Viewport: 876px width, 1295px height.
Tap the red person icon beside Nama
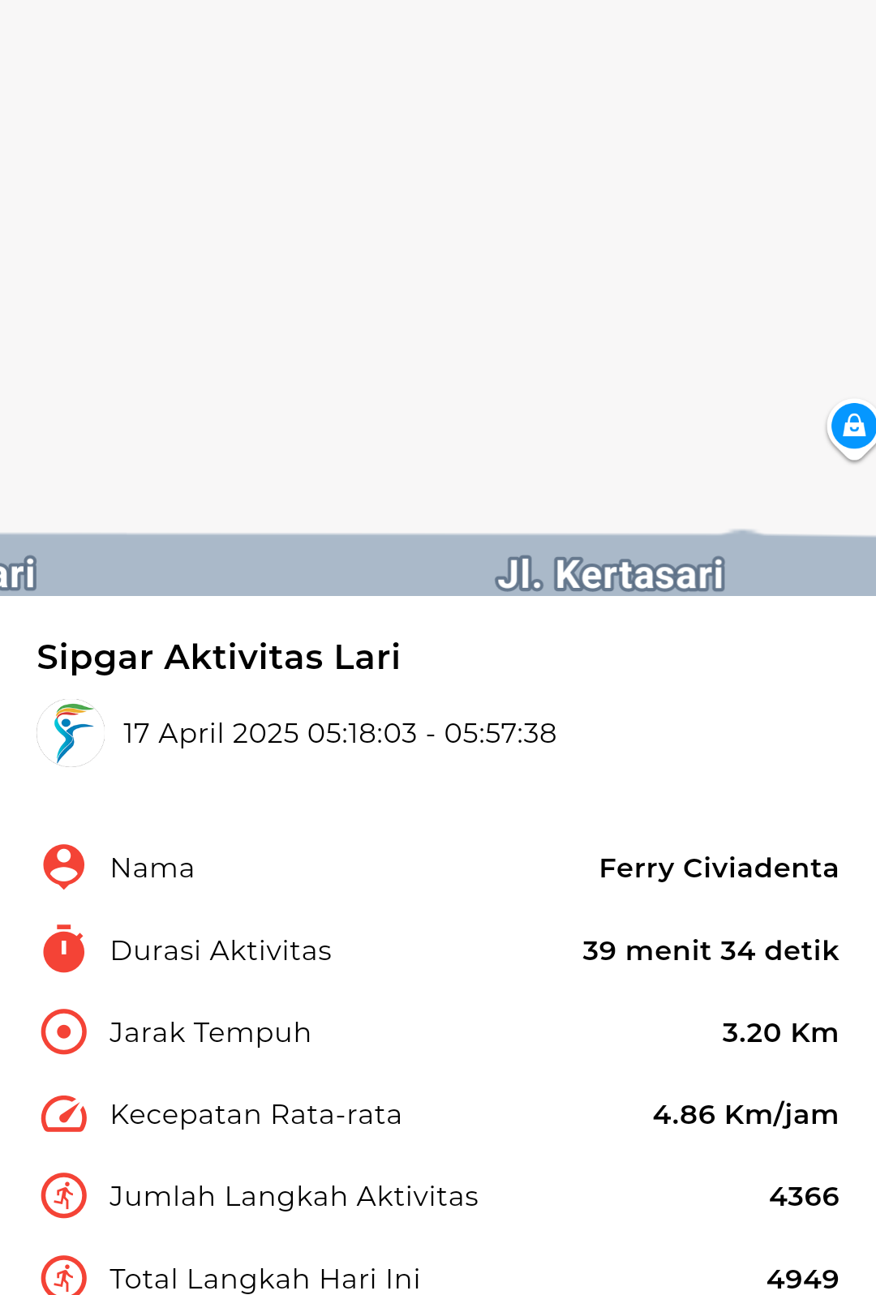(63, 867)
